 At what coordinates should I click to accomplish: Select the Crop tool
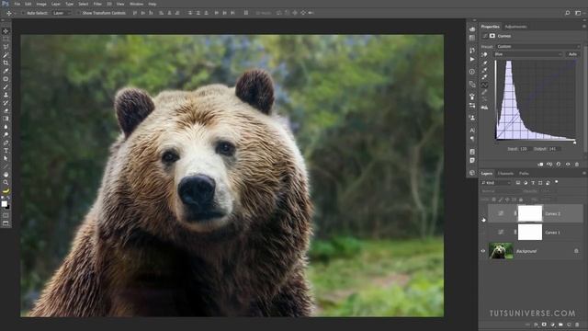pos(6,63)
